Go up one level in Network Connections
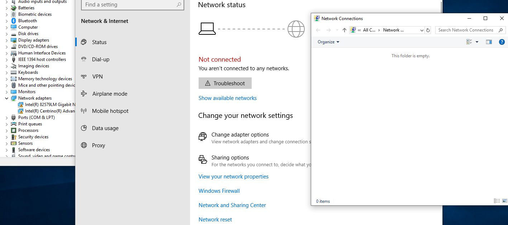508x225 pixels. (345, 30)
